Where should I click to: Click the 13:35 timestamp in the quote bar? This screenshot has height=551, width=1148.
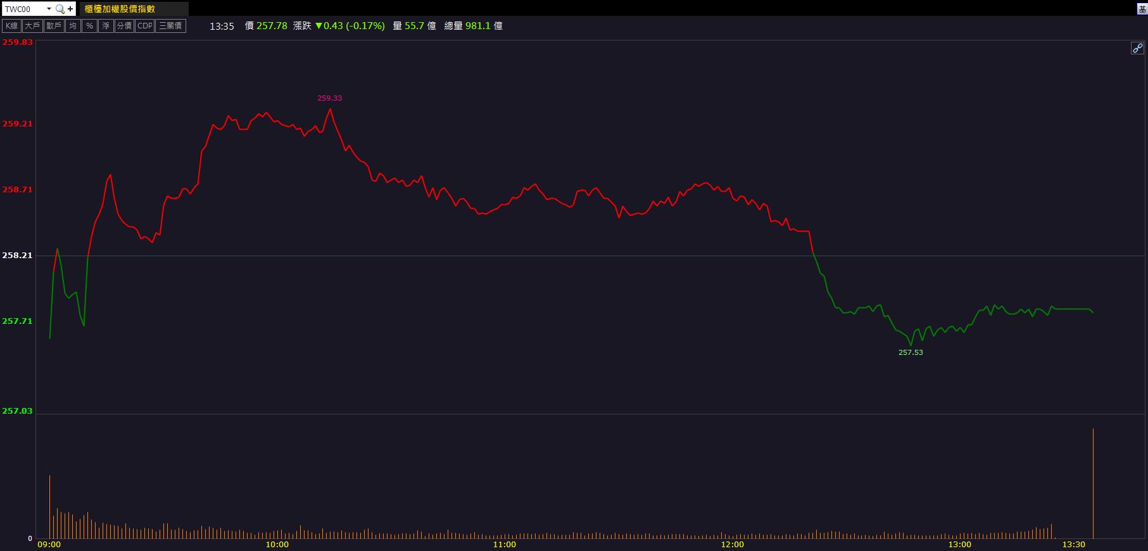click(222, 26)
